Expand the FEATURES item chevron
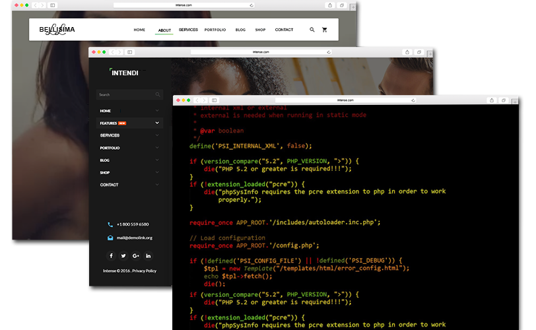The width and height of the screenshot is (536, 330). coord(157,123)
